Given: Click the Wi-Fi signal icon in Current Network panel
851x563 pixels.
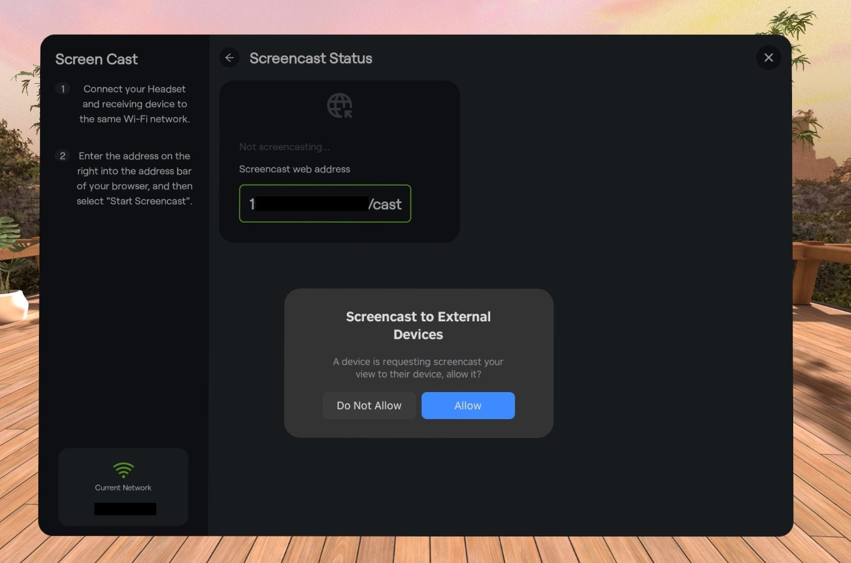Looking at the screenshot, I should (123, 470).
